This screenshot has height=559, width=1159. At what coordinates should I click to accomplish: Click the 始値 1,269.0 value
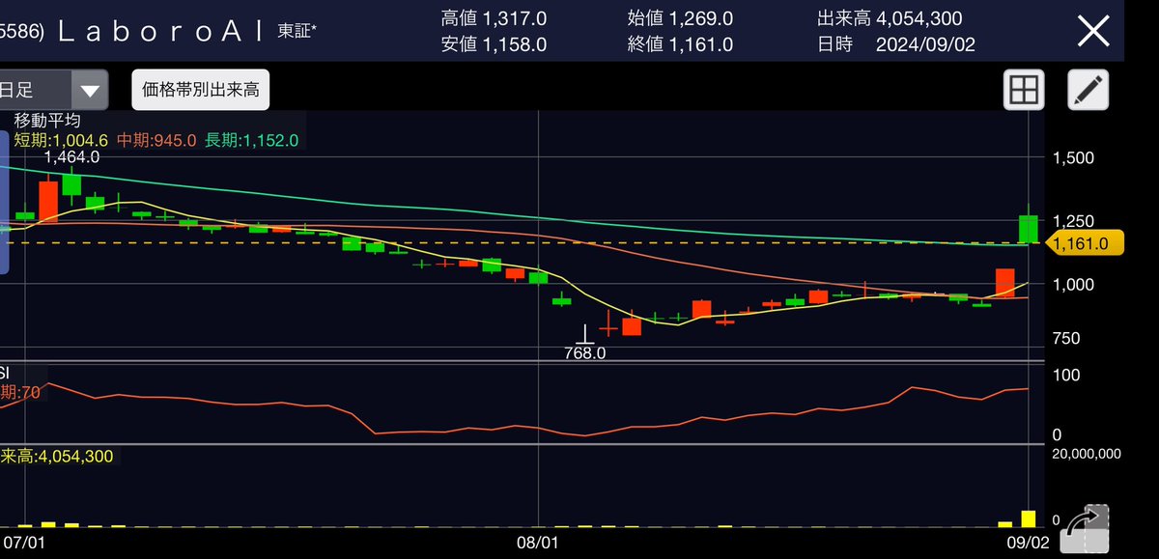680,19
